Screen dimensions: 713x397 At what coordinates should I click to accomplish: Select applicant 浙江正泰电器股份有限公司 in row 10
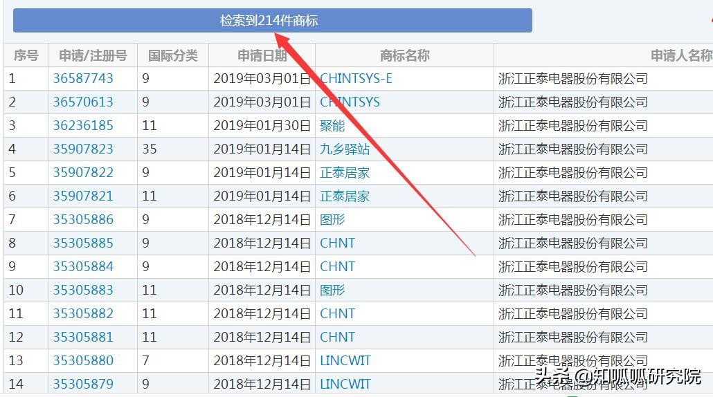click(x=573, y=290)
